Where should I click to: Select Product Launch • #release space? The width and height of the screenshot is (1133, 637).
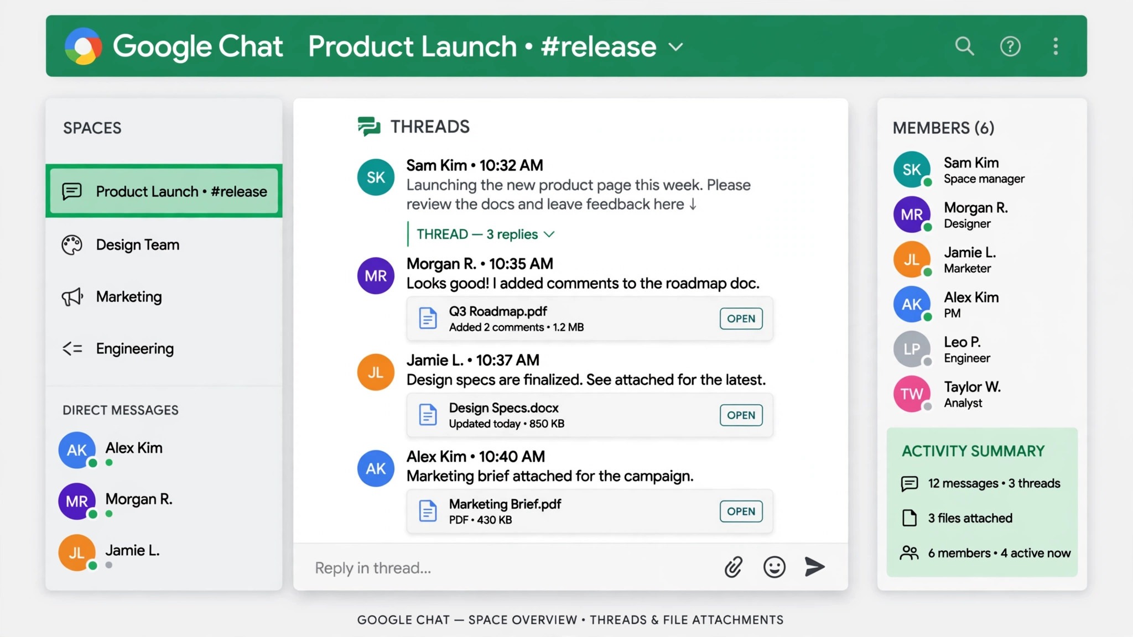[x=164, y=191]
